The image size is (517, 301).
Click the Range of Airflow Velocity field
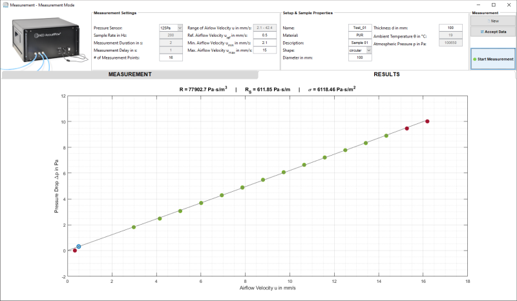pos(265,28)
